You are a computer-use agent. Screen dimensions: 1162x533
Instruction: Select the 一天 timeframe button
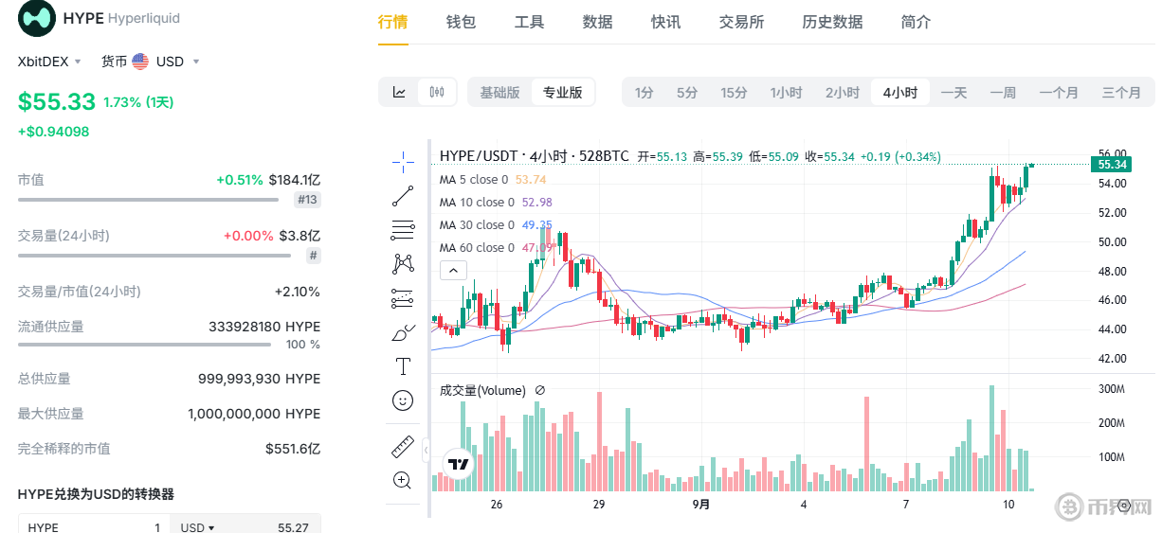pyautogui.click(x=953, y=92)
